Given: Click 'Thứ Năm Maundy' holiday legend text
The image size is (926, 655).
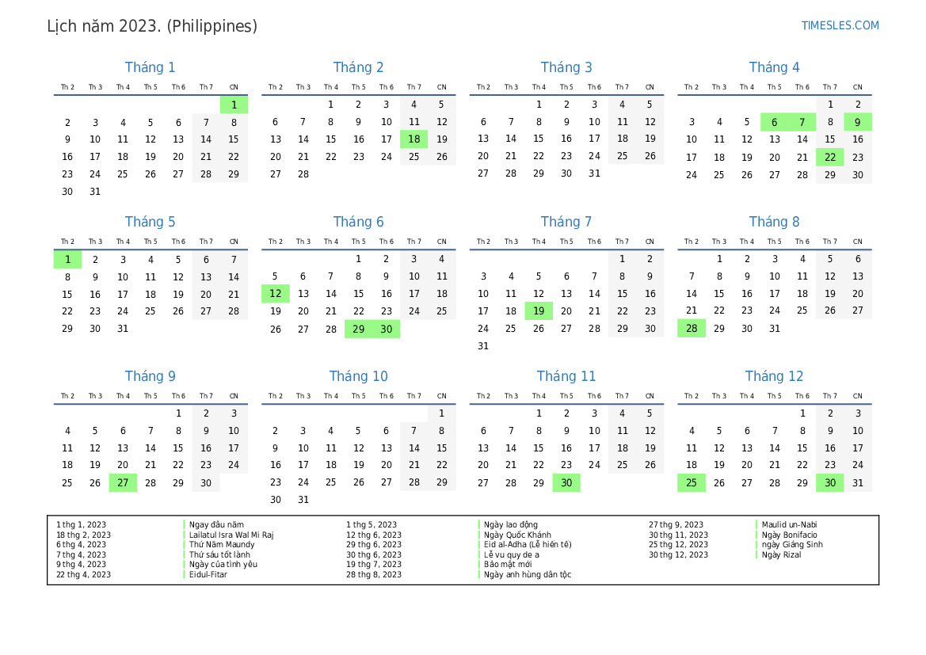Looking at the screenshot, I should [x=222, y=545].
